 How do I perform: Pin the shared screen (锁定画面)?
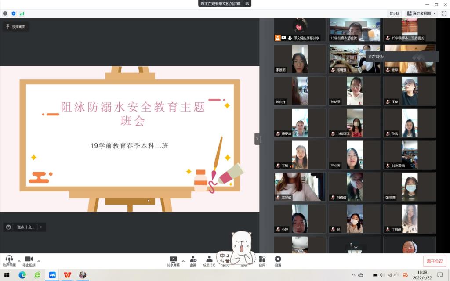coord(15,27)
